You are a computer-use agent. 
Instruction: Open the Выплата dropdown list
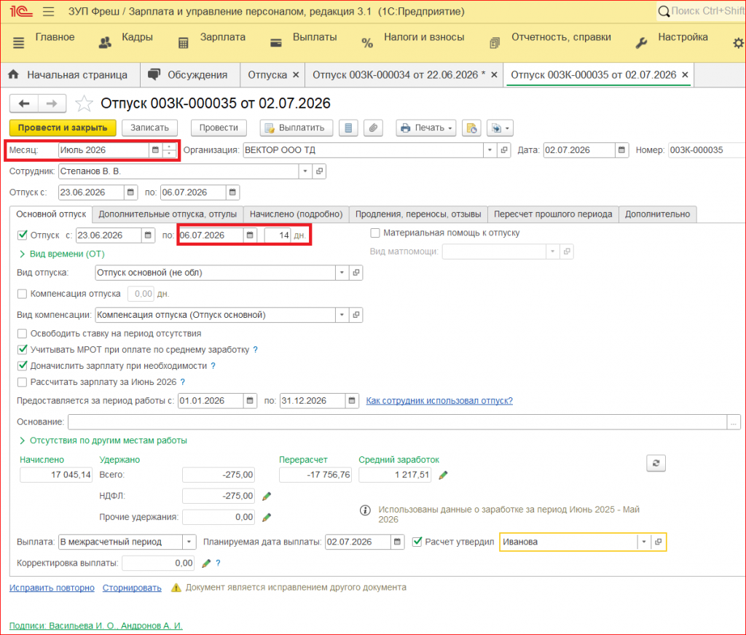tap(189, 542)
